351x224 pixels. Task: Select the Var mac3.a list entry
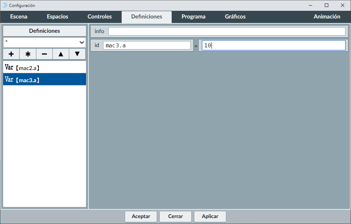coord(44,79)
